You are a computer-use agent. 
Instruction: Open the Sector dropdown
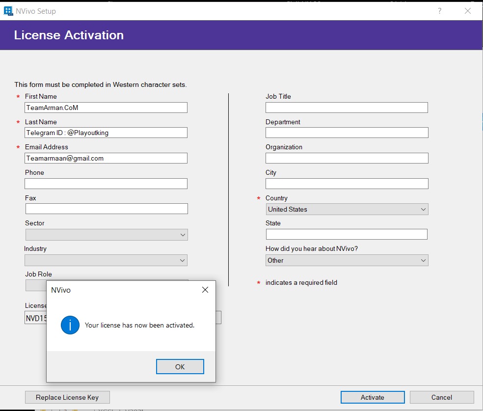click(x=107, y=235)
